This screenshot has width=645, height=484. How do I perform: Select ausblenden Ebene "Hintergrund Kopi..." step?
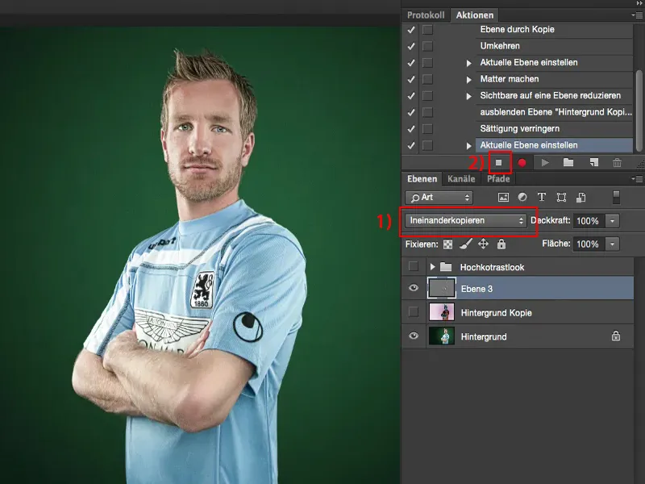pyautogui.click(x=554, y=112)
